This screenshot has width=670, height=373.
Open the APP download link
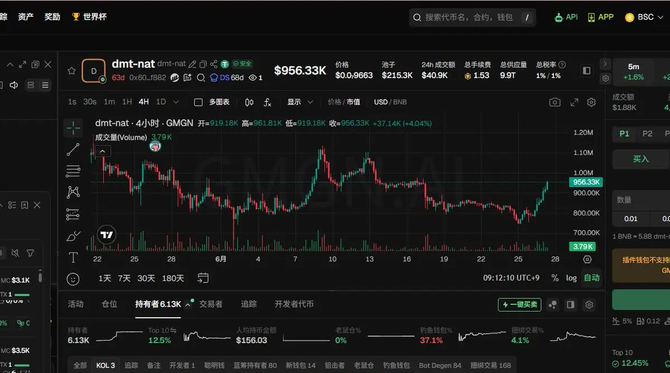tap(600, 17)
